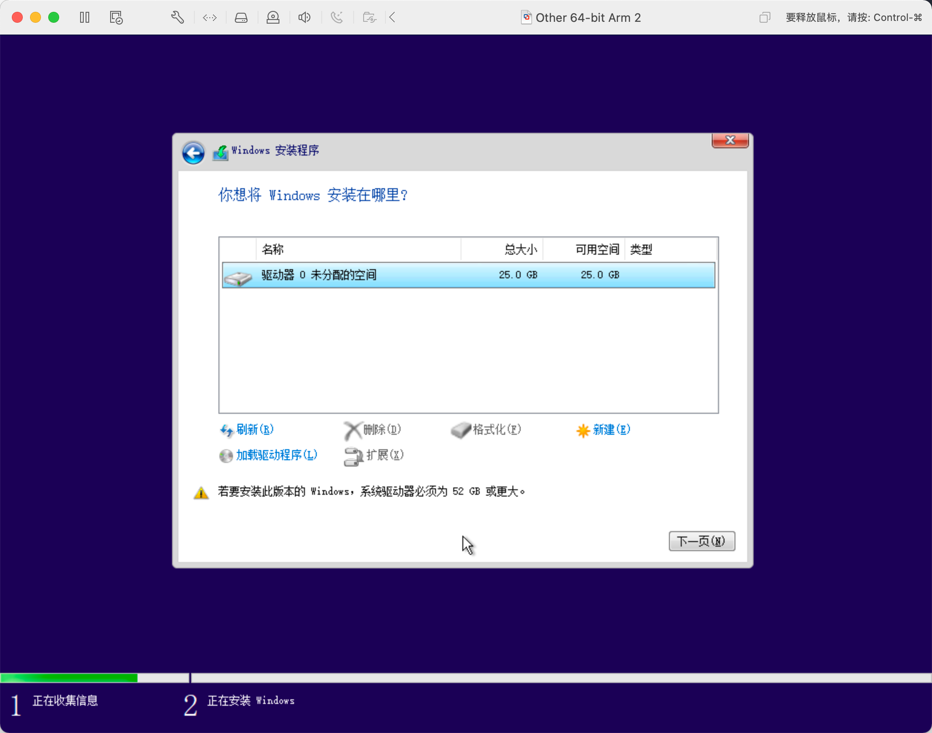
Task: Click the new partition star icon
Action: tap(583, 431)
